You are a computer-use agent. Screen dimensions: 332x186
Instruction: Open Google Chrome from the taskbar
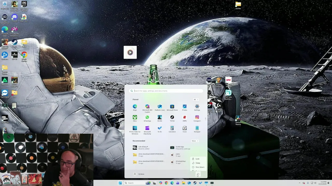coord(166,183)
